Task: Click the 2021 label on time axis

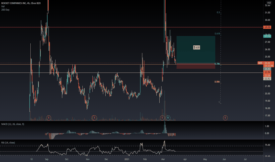Action: [x=127, y=159]
